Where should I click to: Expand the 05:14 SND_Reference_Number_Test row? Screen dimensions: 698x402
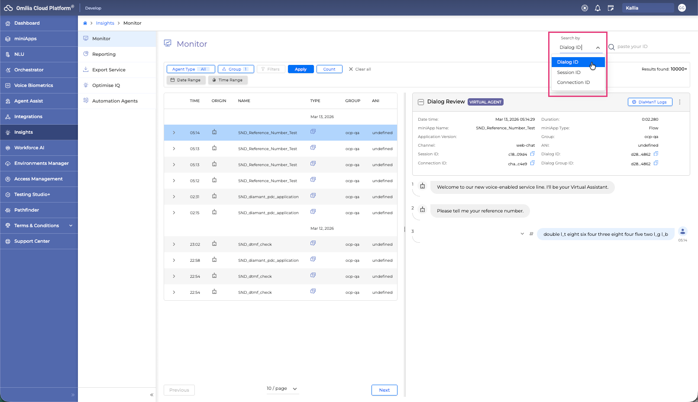pos(174,133)
